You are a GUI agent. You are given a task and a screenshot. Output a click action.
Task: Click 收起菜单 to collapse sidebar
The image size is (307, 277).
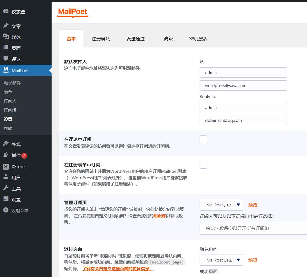20,211
